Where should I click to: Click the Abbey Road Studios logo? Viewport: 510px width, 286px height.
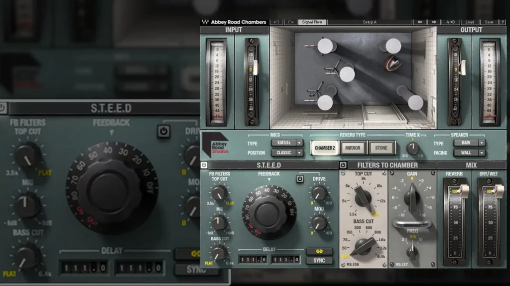click(x=216, y=145)
